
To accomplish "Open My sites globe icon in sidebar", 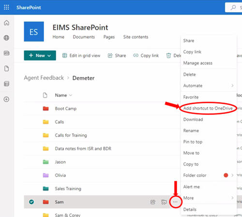I will coord(6,38).
